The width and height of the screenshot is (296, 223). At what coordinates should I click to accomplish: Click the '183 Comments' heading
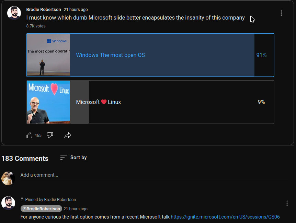pyautogui.click(x=25, y=159)
